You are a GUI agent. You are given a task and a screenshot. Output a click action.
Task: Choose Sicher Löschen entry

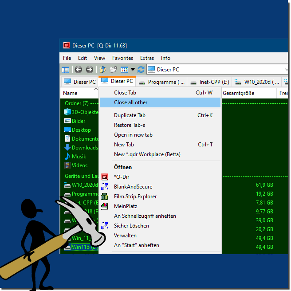[x=160, y=226]
